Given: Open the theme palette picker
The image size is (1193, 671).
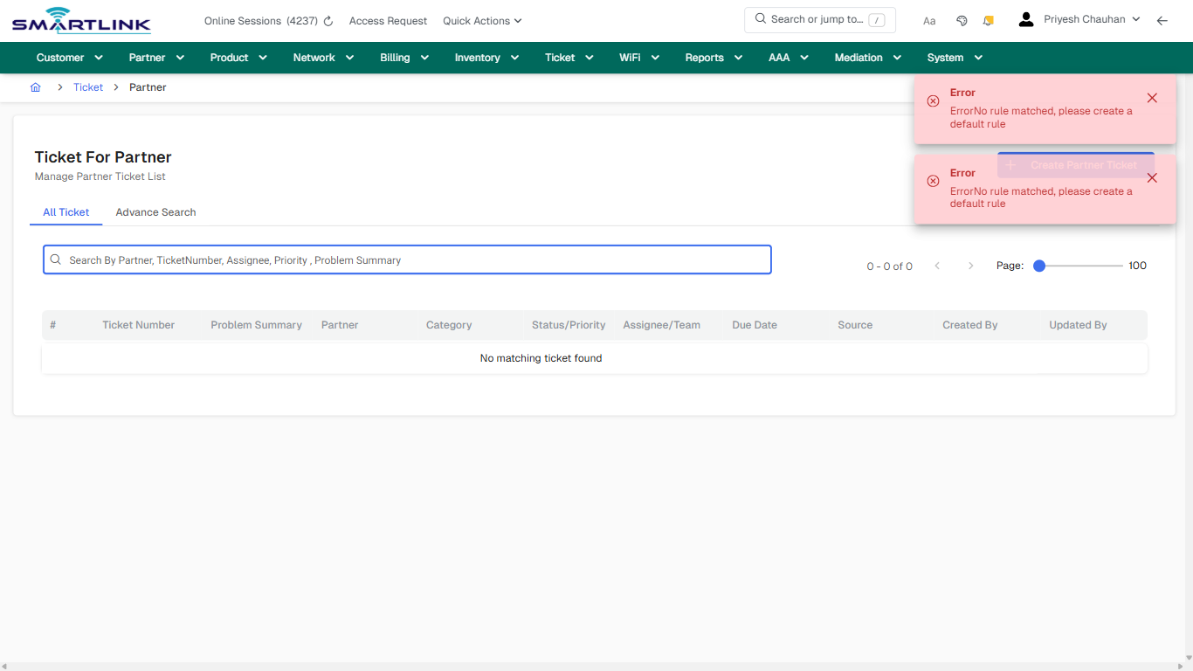Looking at the screenshot, I should tap(962, 19).
